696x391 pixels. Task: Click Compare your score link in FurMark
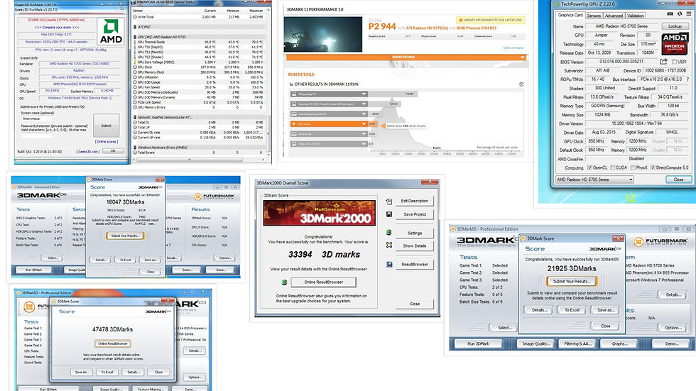[57, 28]
